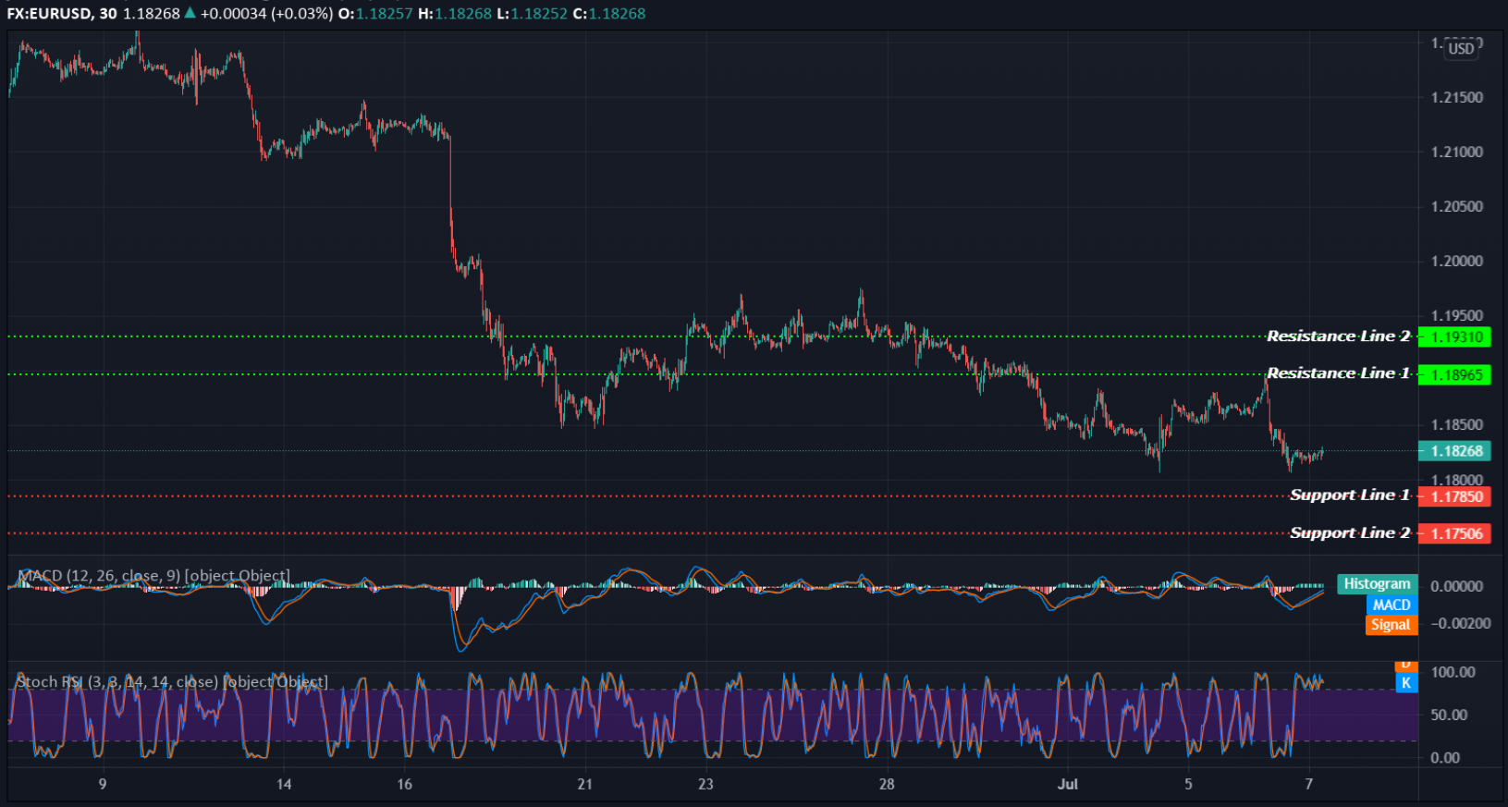The width and height of the screenshot is (1508, 807).
Task: Click the orange D legend label
Action: coord(1405,666)
